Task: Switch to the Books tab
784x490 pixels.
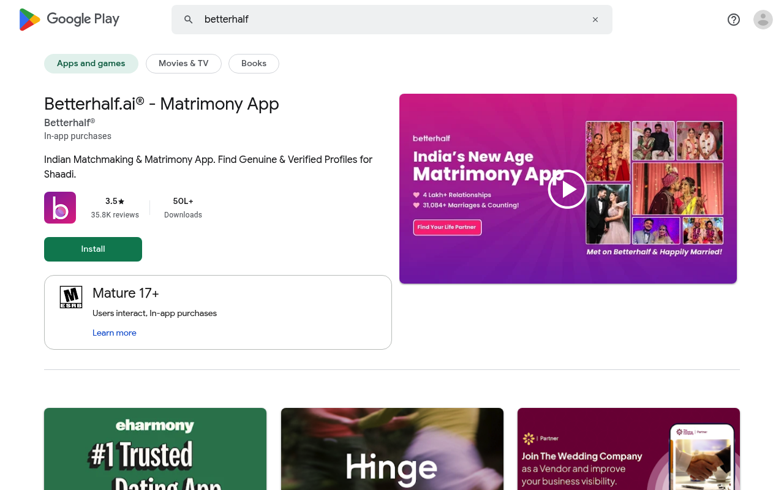Action: [x=254, y=64]
